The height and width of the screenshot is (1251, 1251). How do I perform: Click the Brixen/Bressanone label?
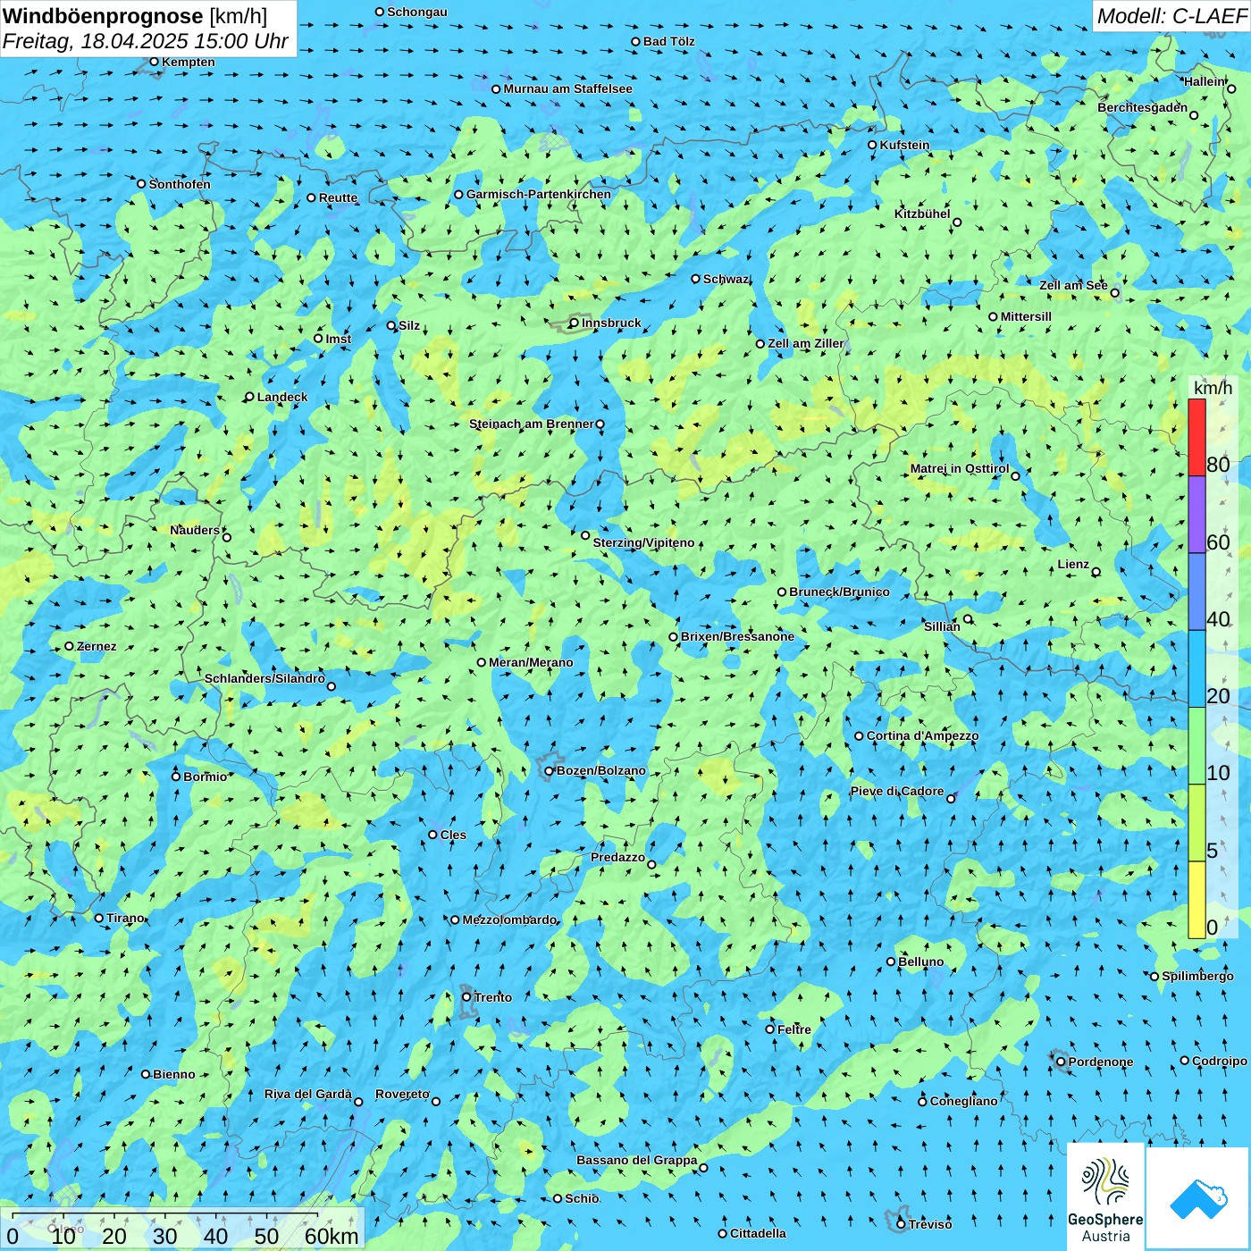coord(737,637)
